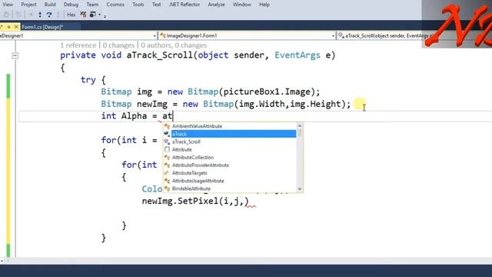
Task: Select AmbientValueAttribute in the IntelliSense list
Action: (x=234, y=126)
